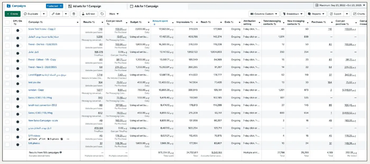Select checkbox for Trend - Old Vid - 12/8/2025
The width and height of the screenshot is (370, 164).
click(7, 46)
